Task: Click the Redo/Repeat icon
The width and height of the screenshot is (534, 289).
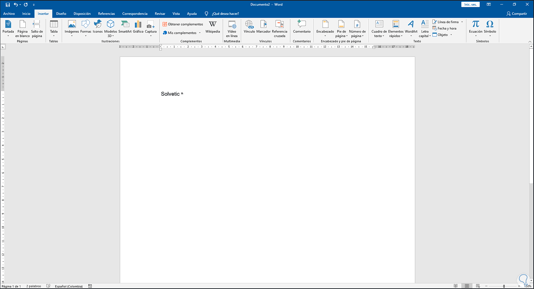Action: tap(26, 5)
